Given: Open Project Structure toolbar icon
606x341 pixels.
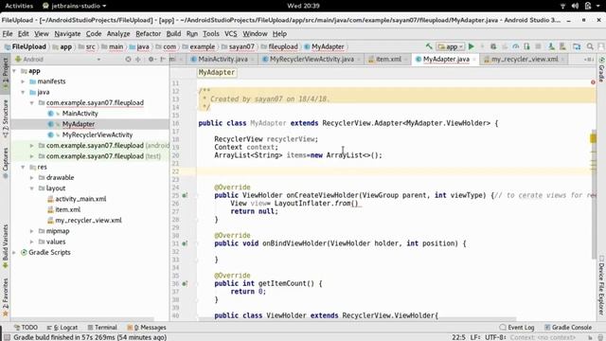Looking at the screenshot, I should [577, 46].
